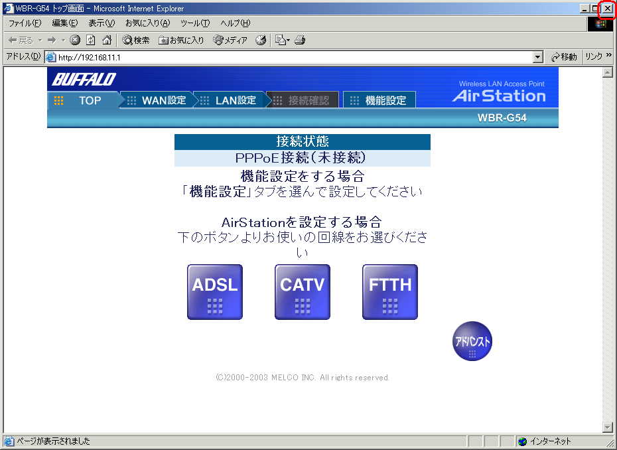This screenshot has width=617, height=450.
Task: Click the 'Wireless LAN Access Point' text
Action: (502, 84)
